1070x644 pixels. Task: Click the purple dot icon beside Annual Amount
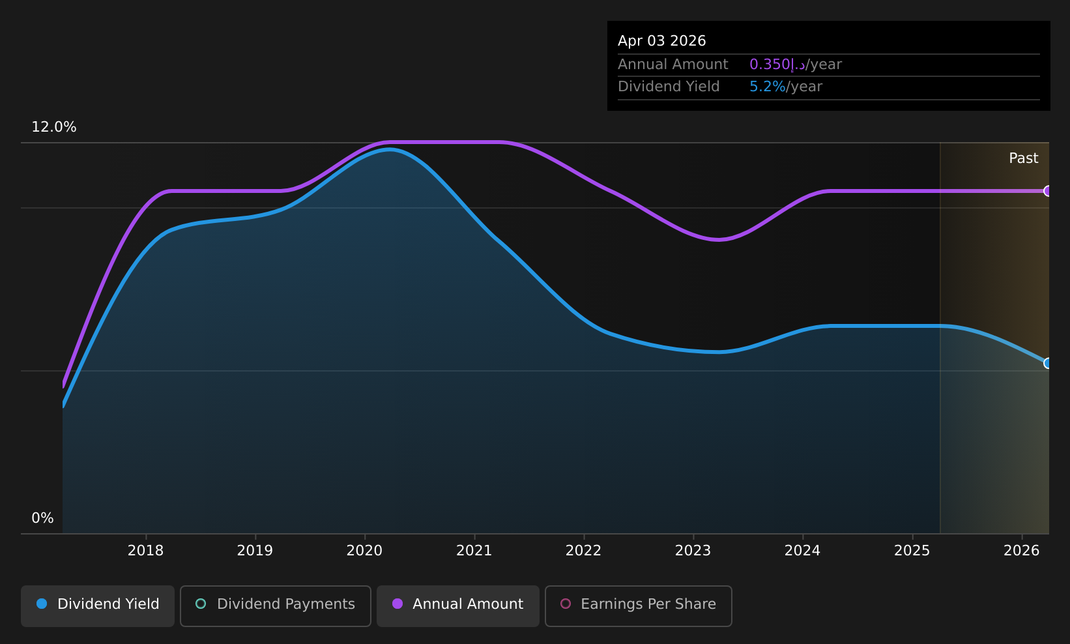click(397, 604)
